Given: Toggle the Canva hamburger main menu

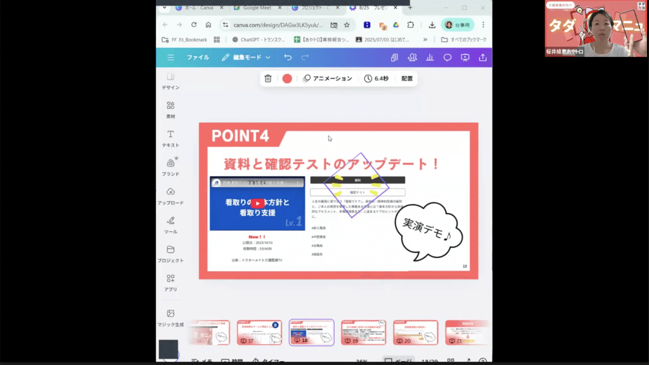Looking at the screenshot, I should pos(170,58).
